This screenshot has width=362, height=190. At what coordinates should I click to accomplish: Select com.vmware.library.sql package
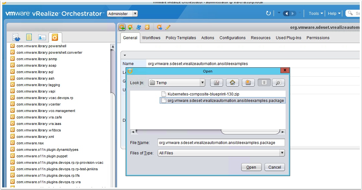[x=35, y=72]
